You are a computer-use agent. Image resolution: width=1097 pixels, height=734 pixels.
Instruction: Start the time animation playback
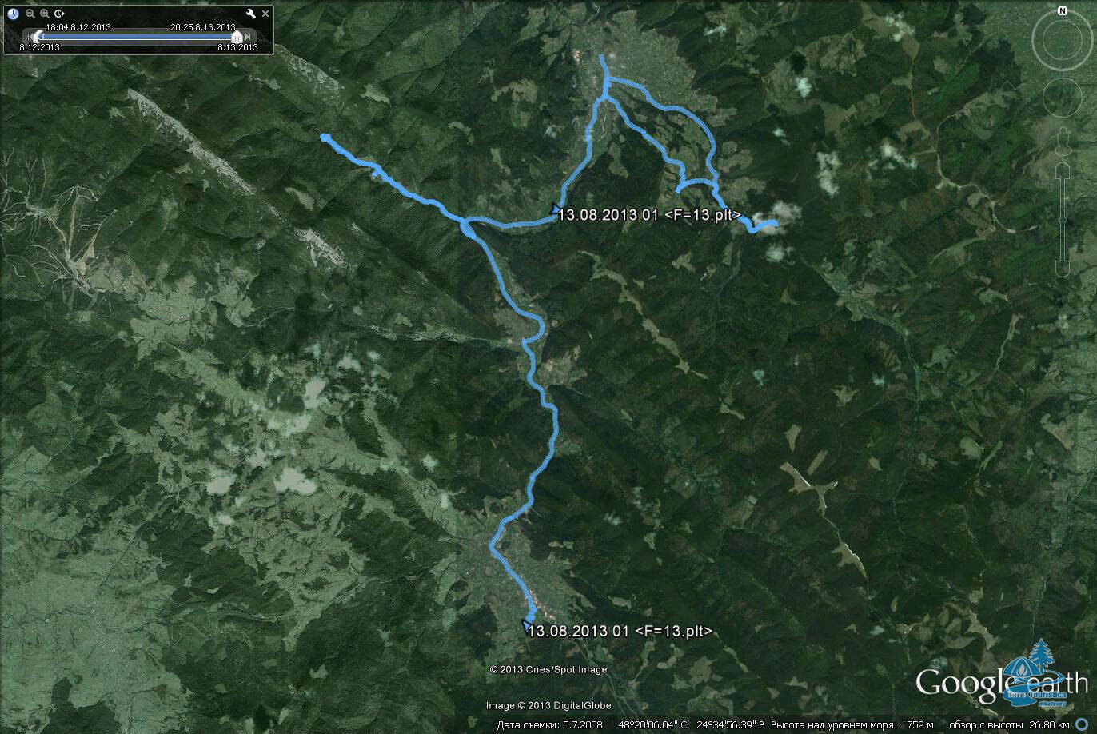[x=60, y=14]
